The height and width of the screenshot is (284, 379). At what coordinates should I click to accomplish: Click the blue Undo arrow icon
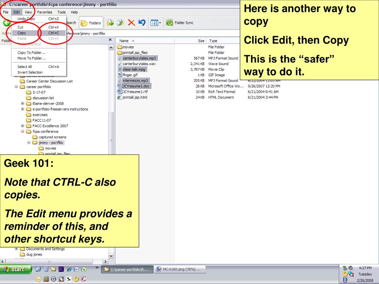coord(142,23)
